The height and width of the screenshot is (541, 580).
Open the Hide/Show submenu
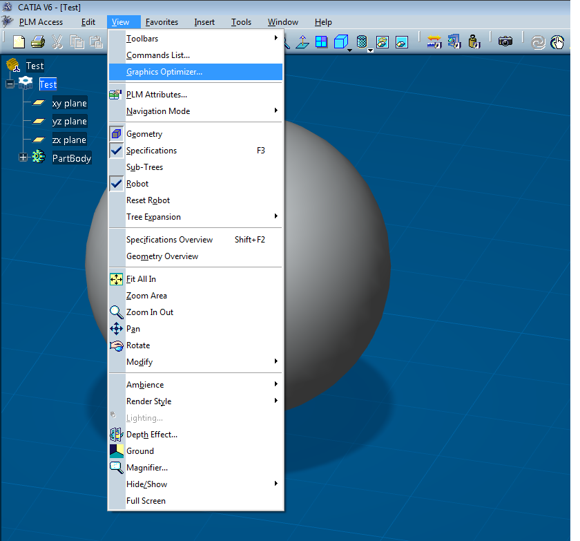(x=195, y=484)
